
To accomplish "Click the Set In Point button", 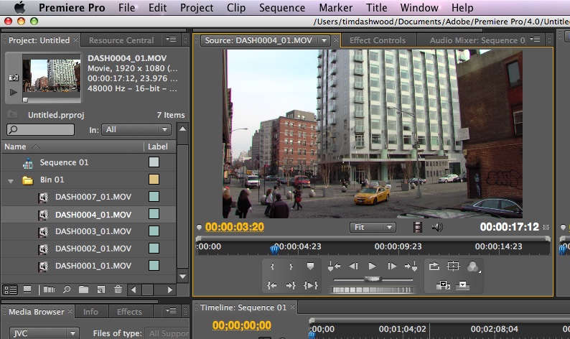I will tap(273, 266).
